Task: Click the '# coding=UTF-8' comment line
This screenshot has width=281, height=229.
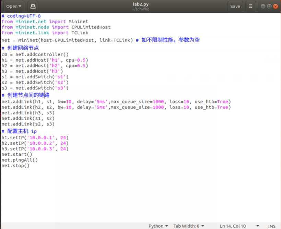Action: [21, 16]
